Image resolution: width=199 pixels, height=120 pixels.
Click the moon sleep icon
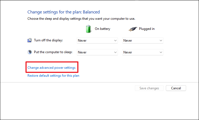point(30,52)
